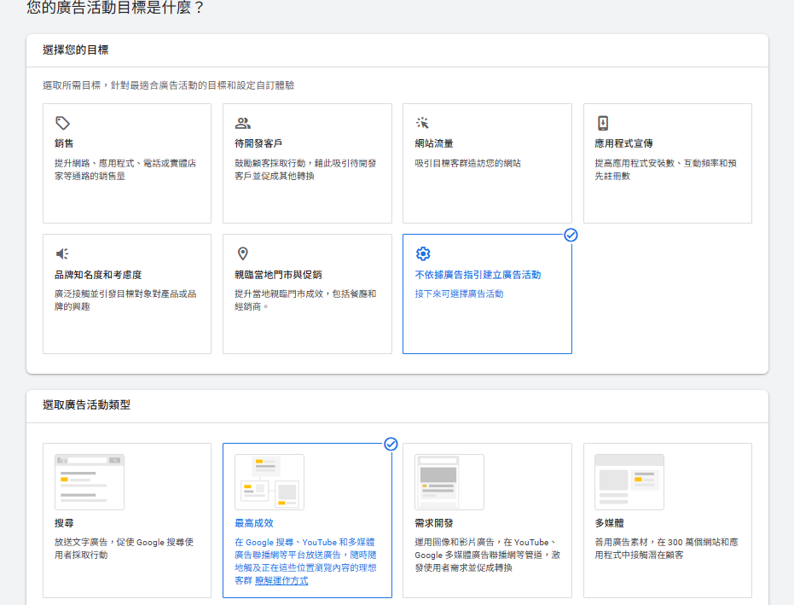Select the 親臨當地門市與促銷 goal title
794x605 pixels.
point(278,275)
